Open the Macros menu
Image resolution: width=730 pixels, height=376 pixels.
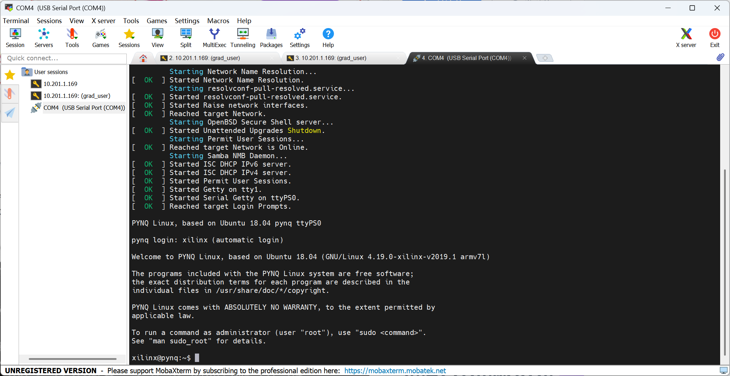coord(218,21)
